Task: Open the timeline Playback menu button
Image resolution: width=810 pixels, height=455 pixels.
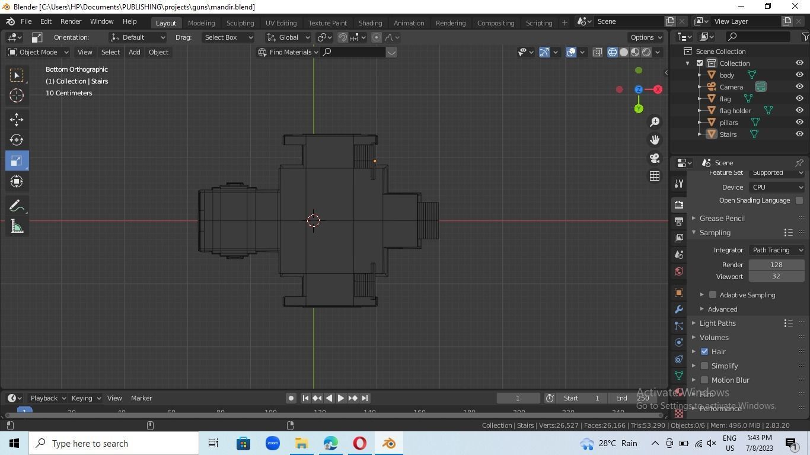Action: (49, 398)
